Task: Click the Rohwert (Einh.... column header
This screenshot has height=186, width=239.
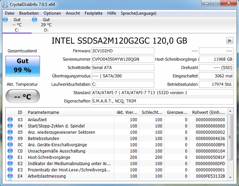Action: [208, 113]
